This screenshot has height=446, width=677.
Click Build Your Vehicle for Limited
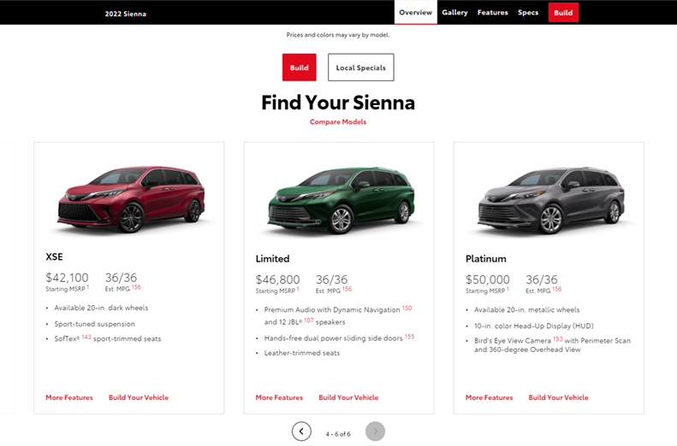348,397
